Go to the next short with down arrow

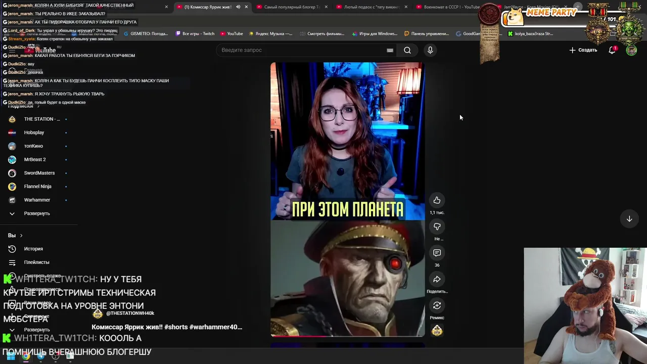coord(629,219)
